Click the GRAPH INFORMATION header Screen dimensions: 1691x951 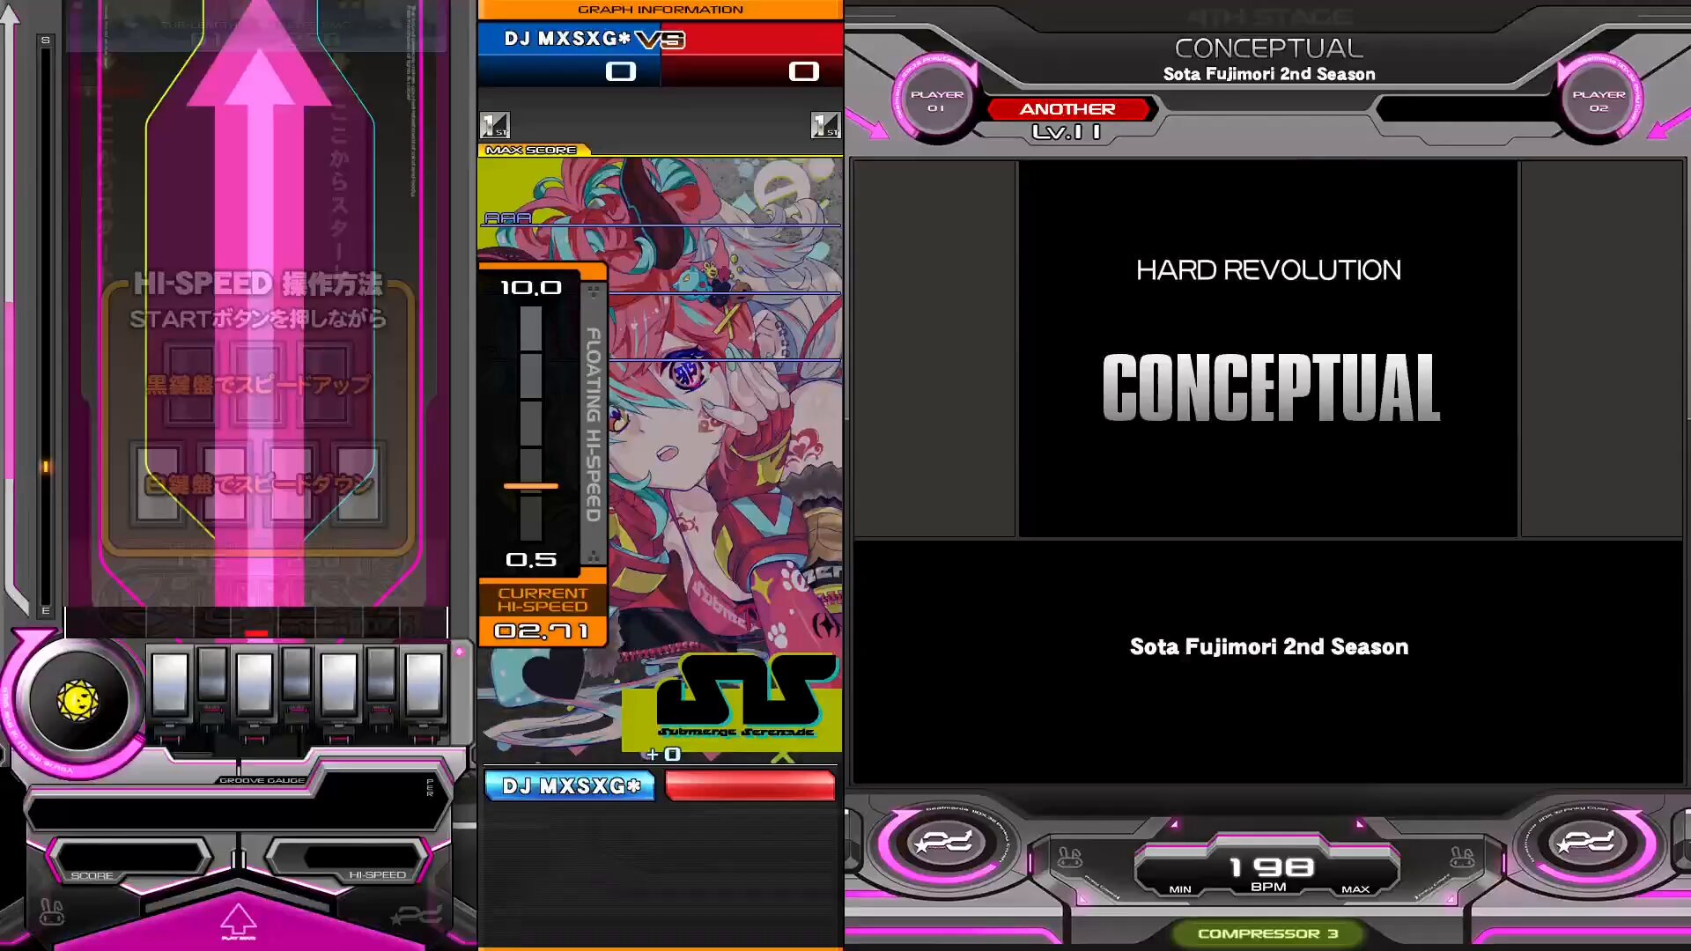661,10
